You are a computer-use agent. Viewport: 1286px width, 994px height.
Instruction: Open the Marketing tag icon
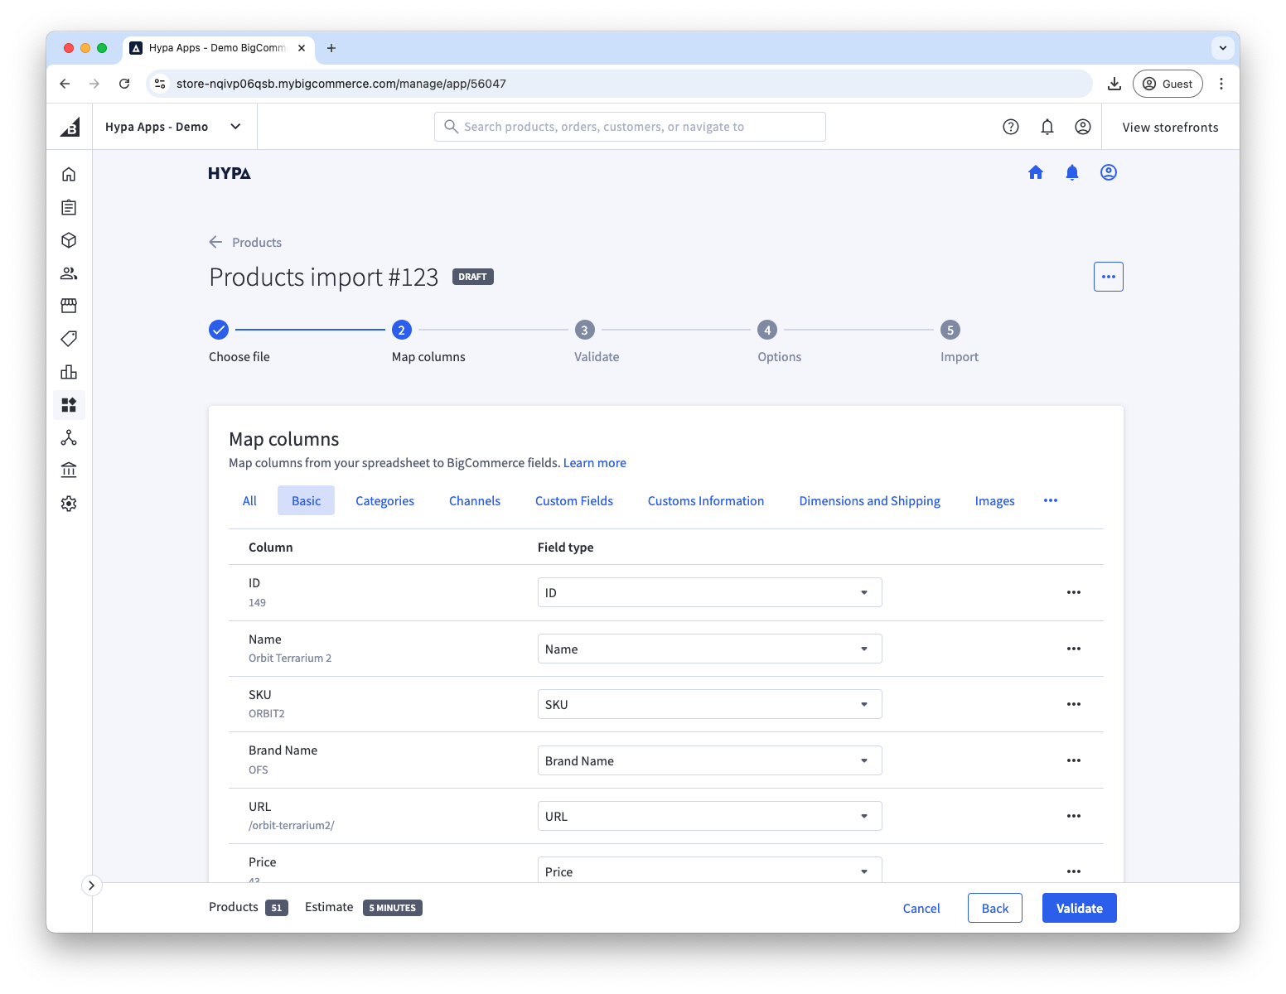pos(69,339)
